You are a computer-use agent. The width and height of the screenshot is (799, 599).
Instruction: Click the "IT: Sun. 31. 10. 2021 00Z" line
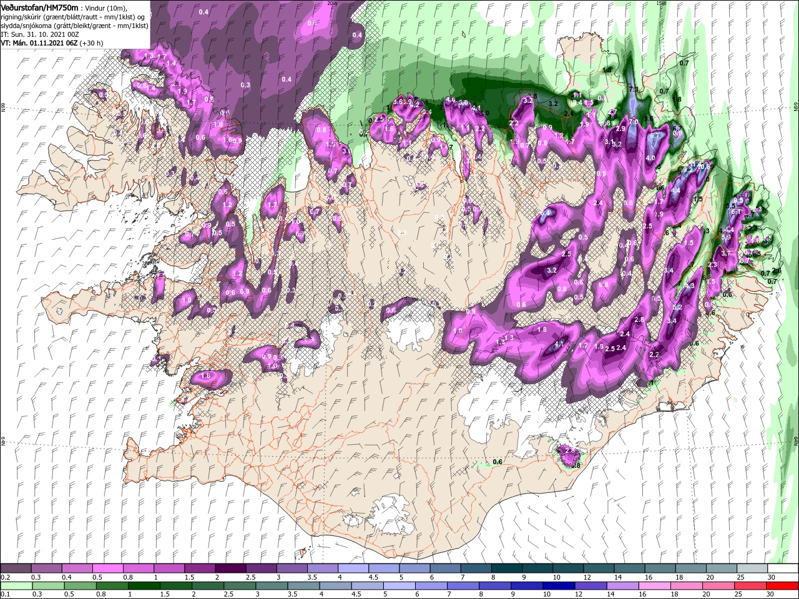click(x=40, y=35)
